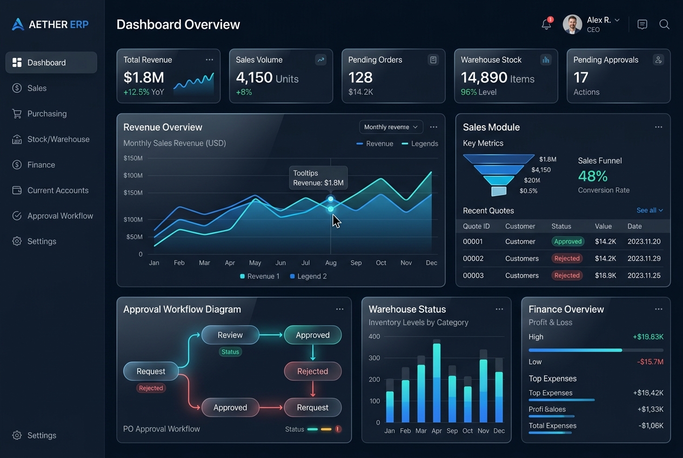Click the orange status indicator bar
The width and height of the screenshot is (683, 458).
326,429
